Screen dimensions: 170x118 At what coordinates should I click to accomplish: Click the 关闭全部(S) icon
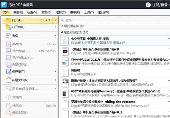(x=9, y=113)
